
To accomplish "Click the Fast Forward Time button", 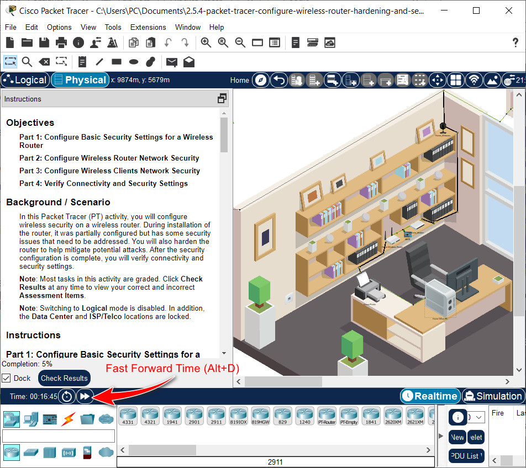I will [x=85, y=396].
